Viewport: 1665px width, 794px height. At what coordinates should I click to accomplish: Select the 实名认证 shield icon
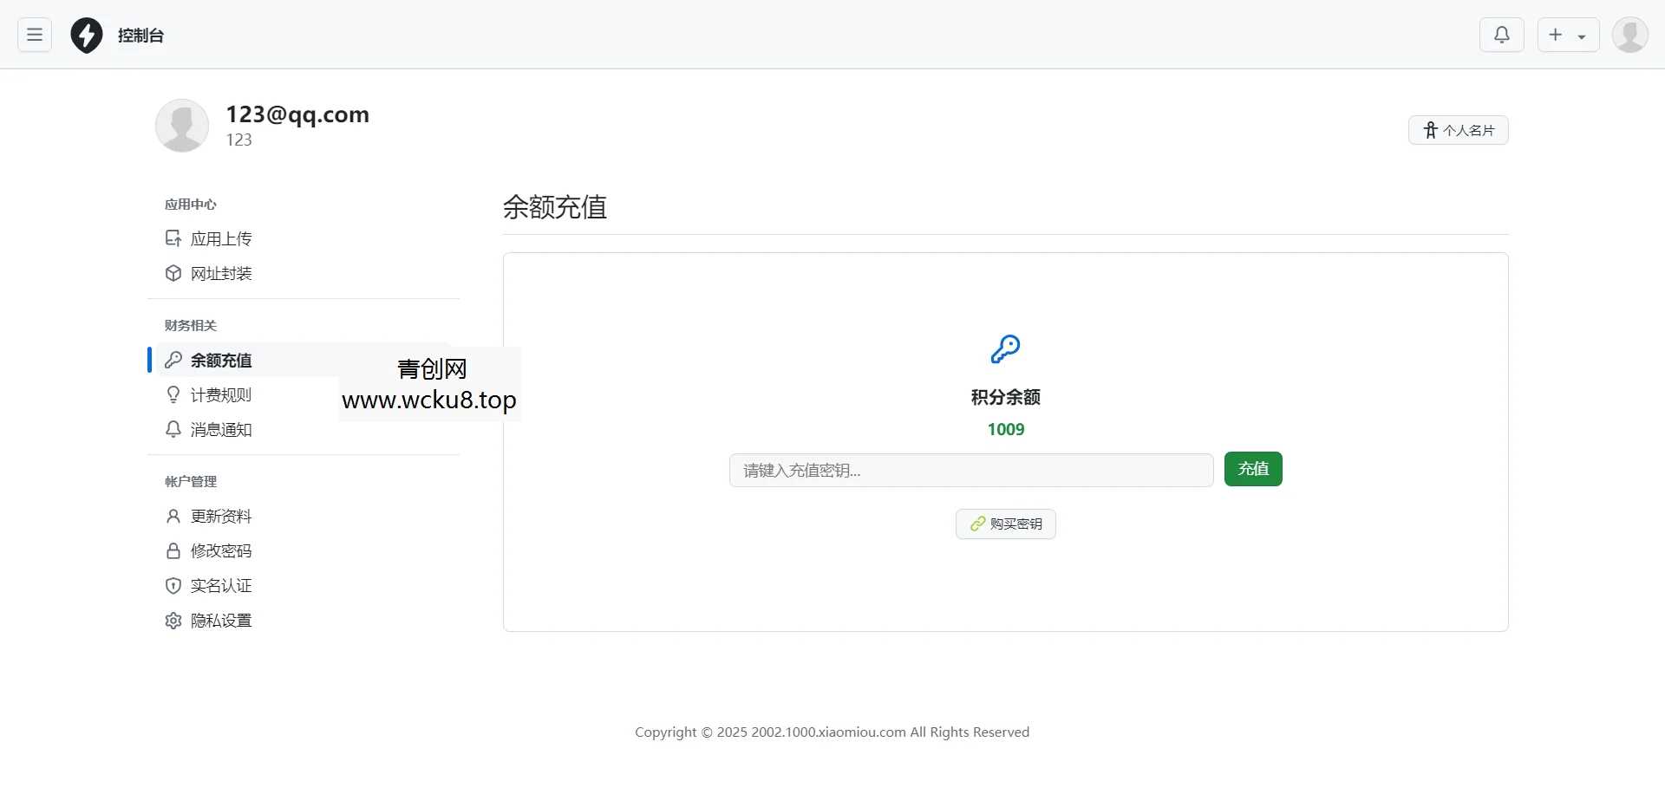click(x=173, y=585)
